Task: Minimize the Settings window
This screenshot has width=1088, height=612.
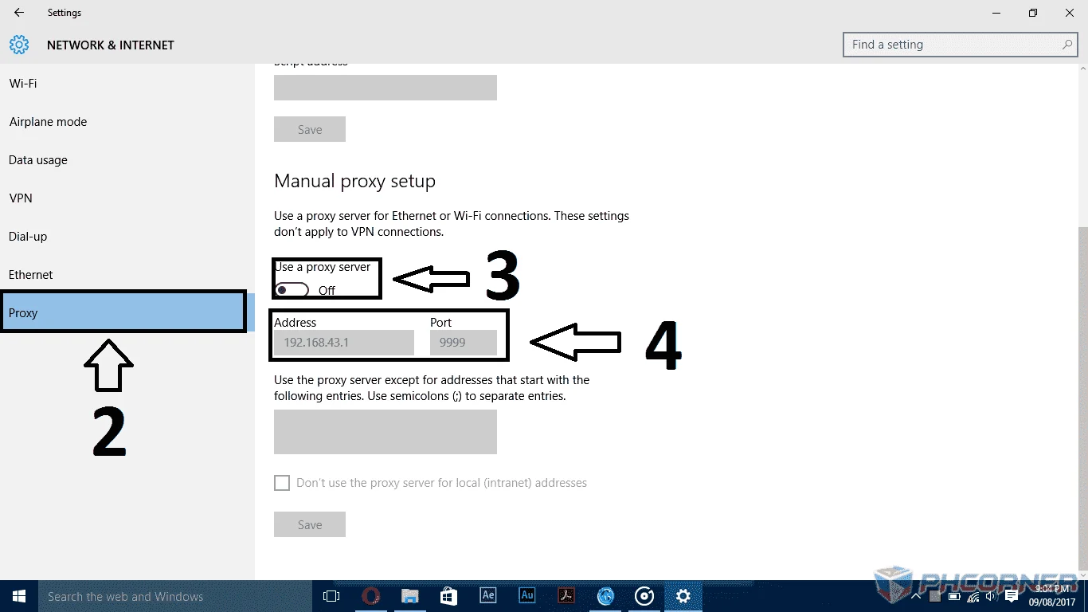Action: point(996,13)
